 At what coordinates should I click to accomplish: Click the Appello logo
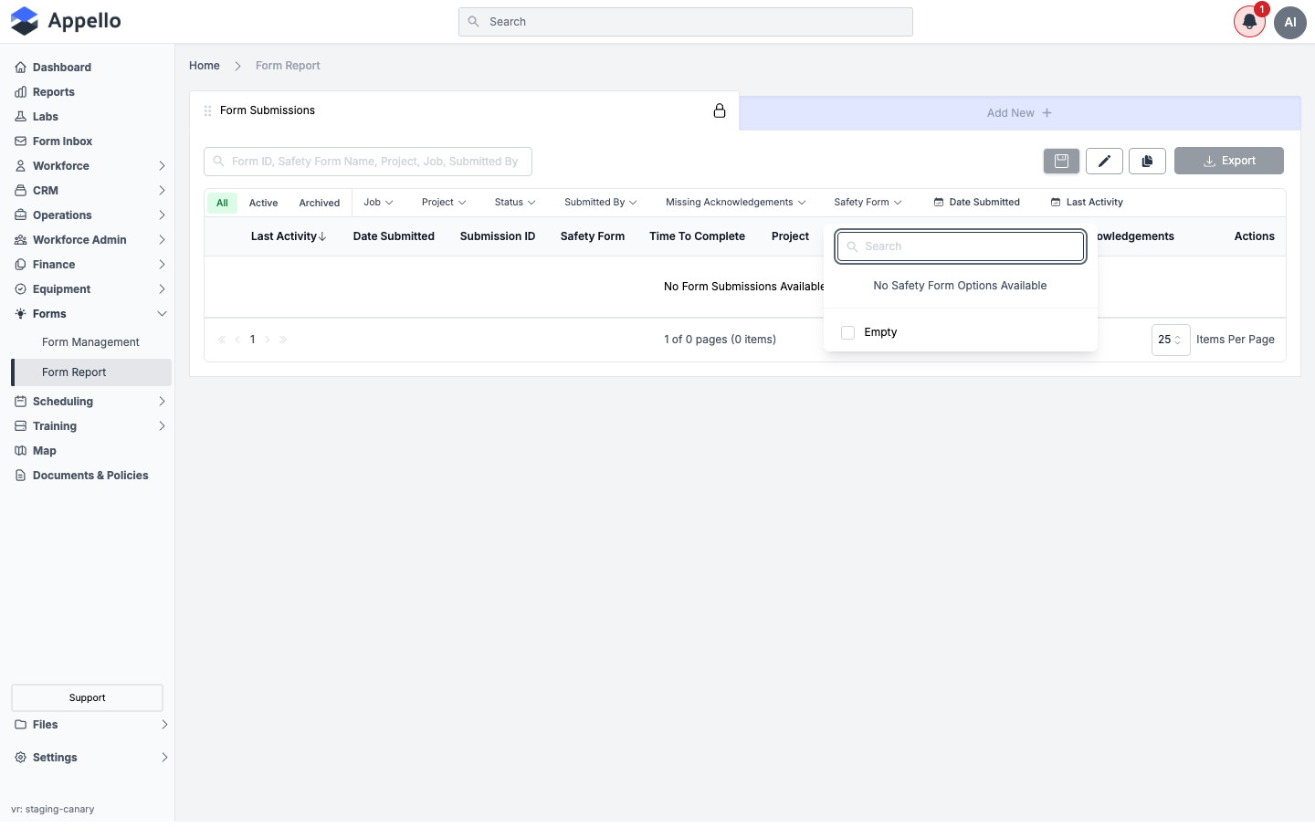pyautogui.click(x=66, y=21)
